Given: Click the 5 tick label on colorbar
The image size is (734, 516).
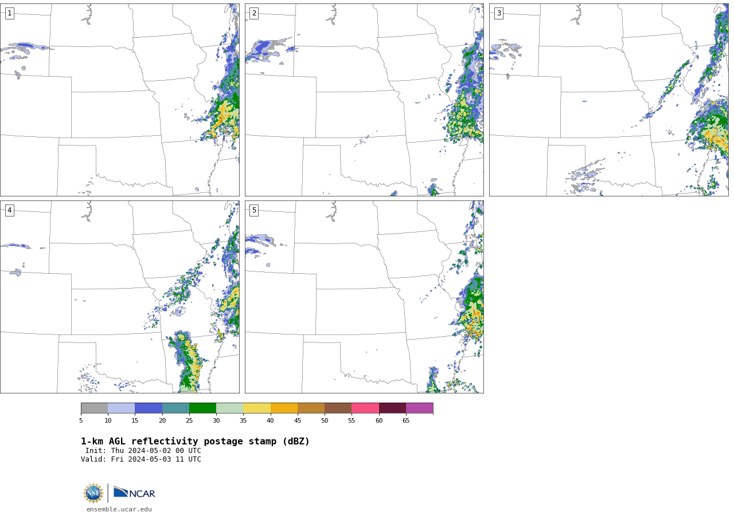Looking at the screenshot, I should click(x=81, y=421).
